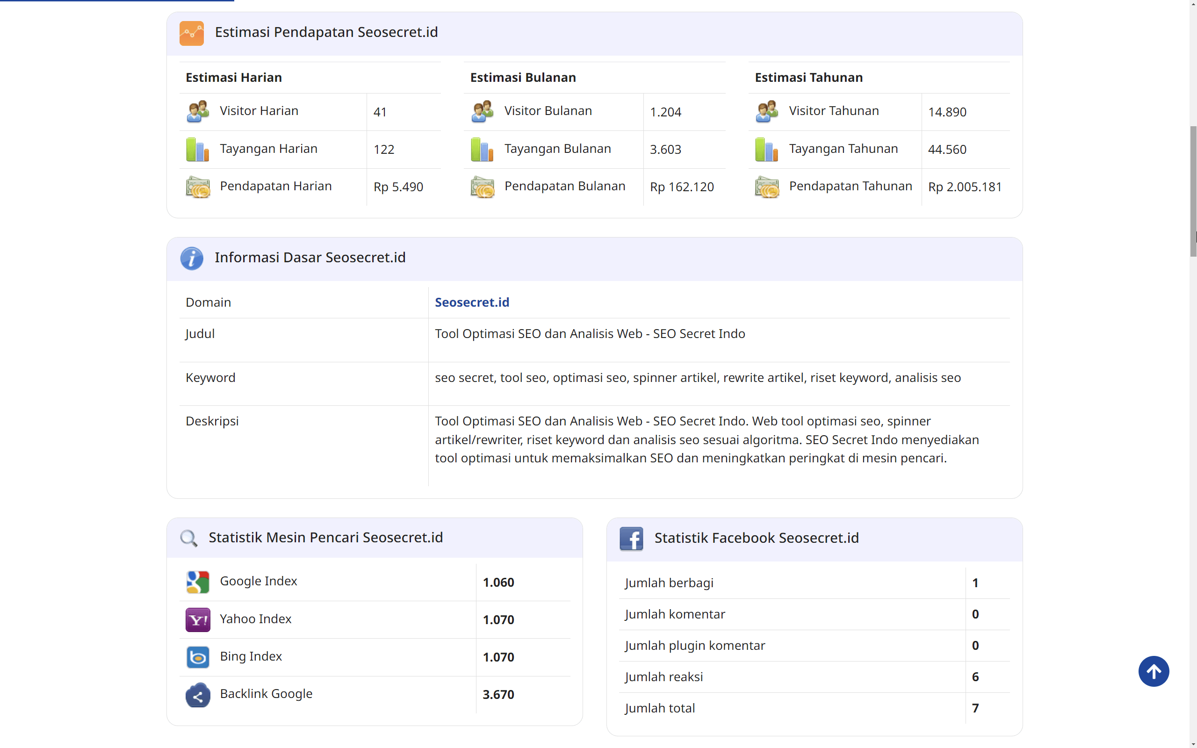
Task: Click the Yahoo Index icon
Action: [x=197, y=619]
